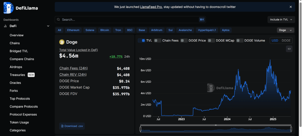This screenshot has width=302, height=136.
Task: Open the Top Protocols sidebar item
Action: tap(20, 99)
